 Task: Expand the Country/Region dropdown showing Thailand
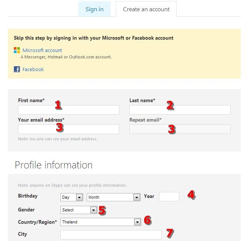coord(101,222)
